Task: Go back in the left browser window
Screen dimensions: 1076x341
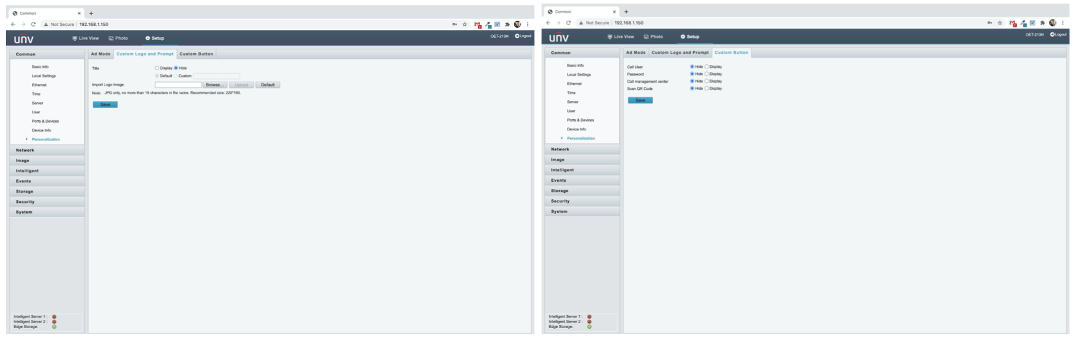Action: coord(13,24)
